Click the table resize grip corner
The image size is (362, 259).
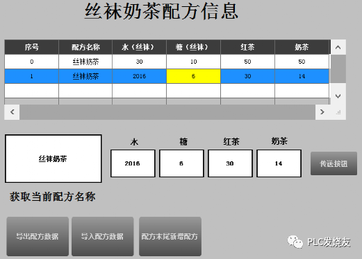tap(338, 112)
